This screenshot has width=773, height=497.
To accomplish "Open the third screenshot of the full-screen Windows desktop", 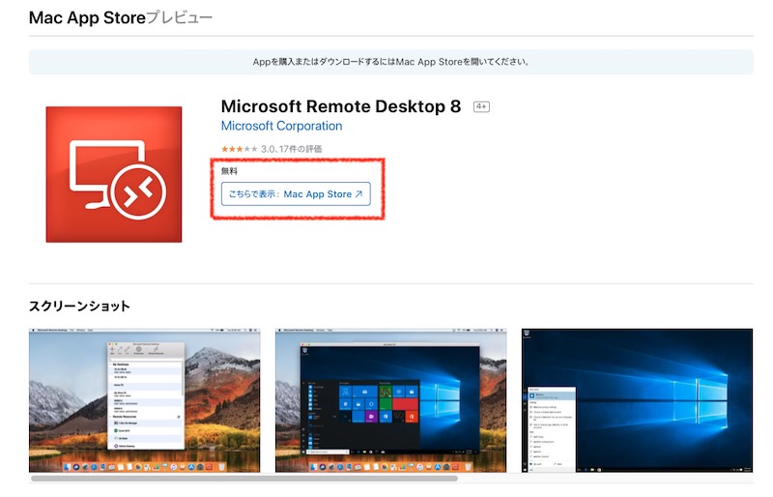I will [x=637, y=400].
